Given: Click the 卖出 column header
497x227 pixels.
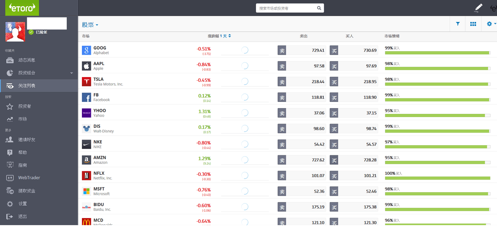Looking at the screenshot, I should pyautogui.click(x=304, y=36).
